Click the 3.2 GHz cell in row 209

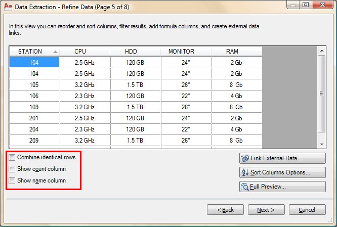pos(85,141)
